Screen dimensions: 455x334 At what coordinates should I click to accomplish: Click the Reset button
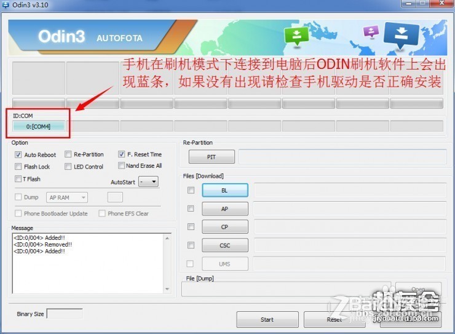pyautogui.click(x=334, y=319)
